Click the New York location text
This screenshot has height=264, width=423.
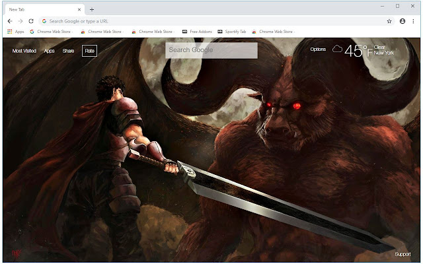click(x=384, y=53)
